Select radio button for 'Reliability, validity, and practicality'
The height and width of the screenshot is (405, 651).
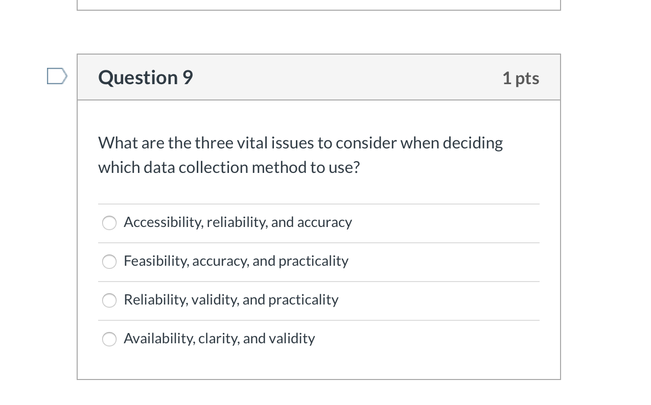click(109, 300)
